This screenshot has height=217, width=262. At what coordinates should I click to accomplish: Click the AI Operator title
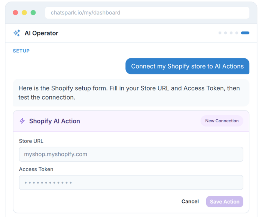click(42, 33)
